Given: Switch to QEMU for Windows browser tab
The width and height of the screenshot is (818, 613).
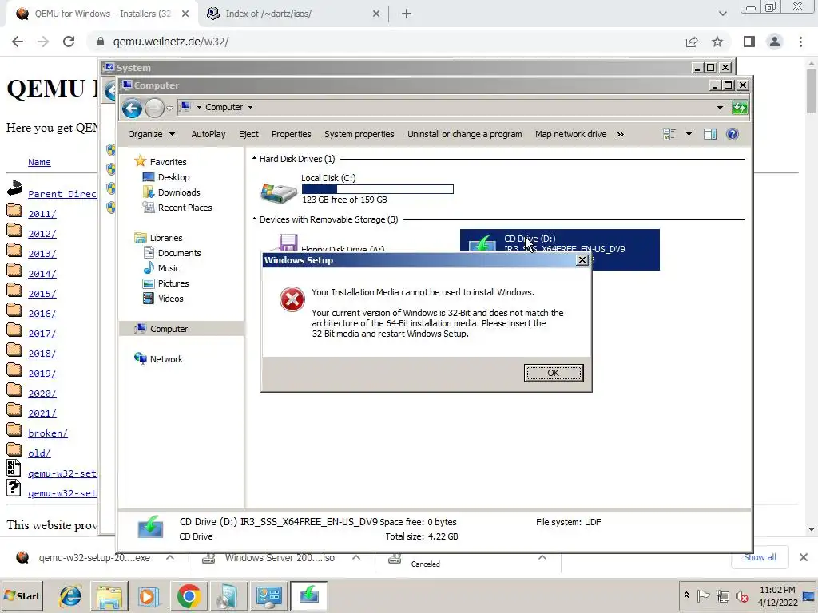Looking at the screenshot, I should click(102, 14).
